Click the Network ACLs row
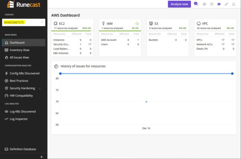241x159 pixels. pos(215,44)
